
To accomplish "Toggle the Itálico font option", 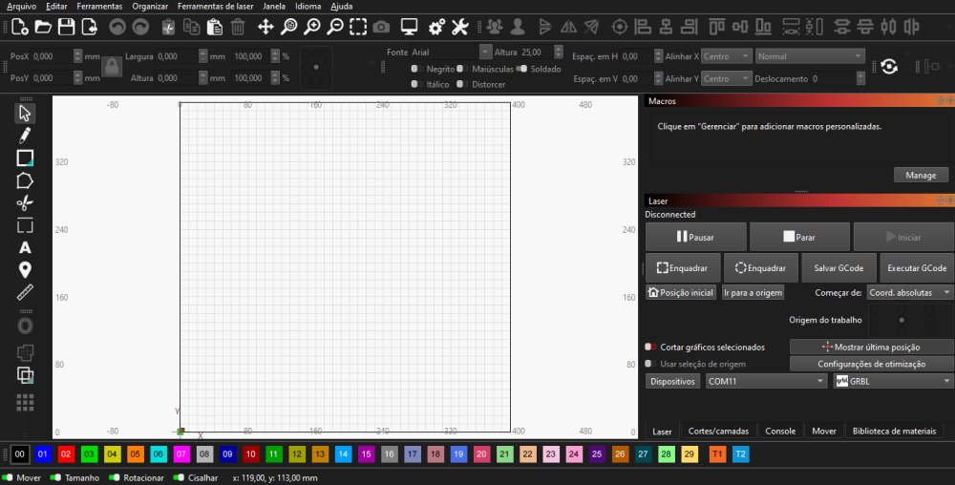I will click(415, 84).
